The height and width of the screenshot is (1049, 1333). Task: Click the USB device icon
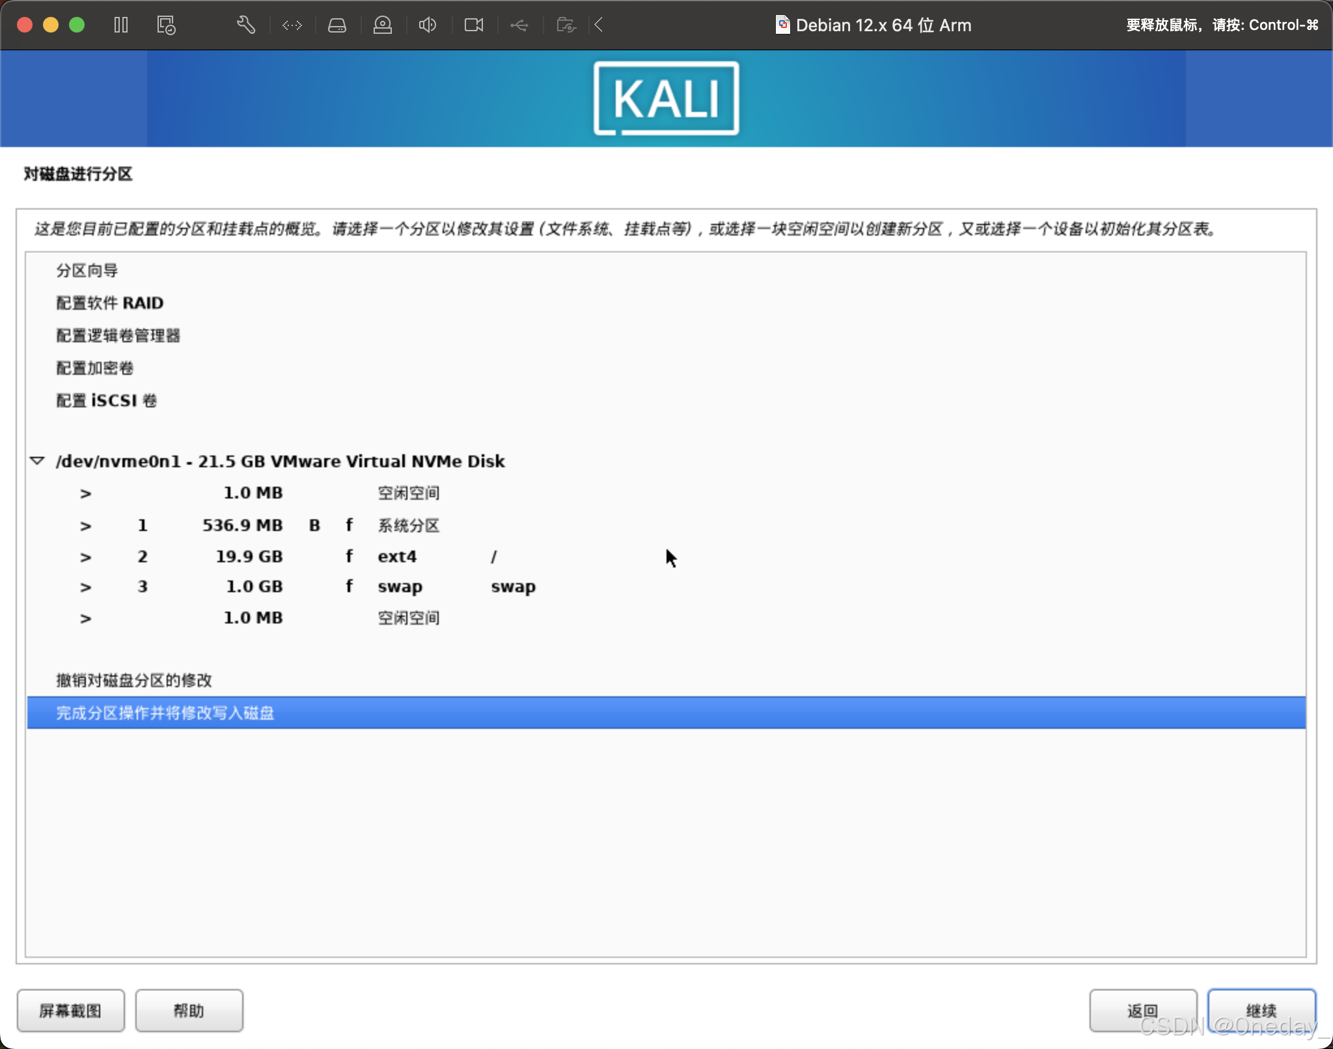519,25
